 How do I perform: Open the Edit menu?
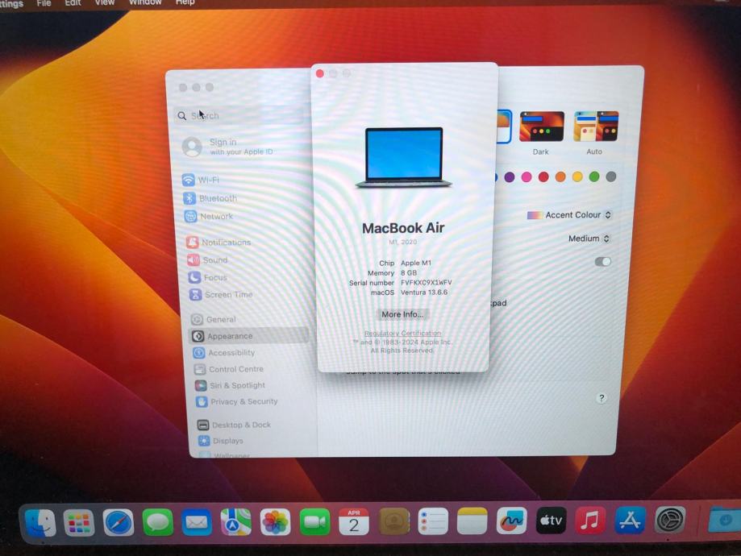[73, 2]
